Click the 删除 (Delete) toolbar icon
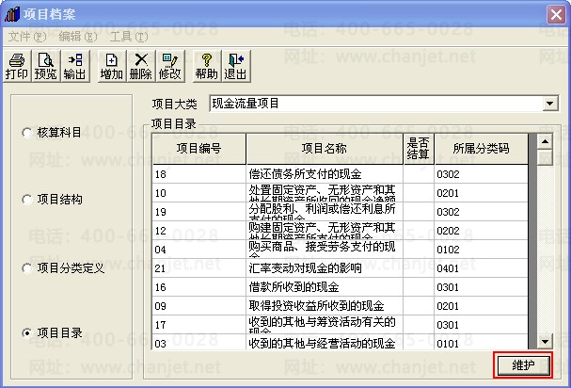This screenshot has height=388, width=571. (x=140, y=66)
